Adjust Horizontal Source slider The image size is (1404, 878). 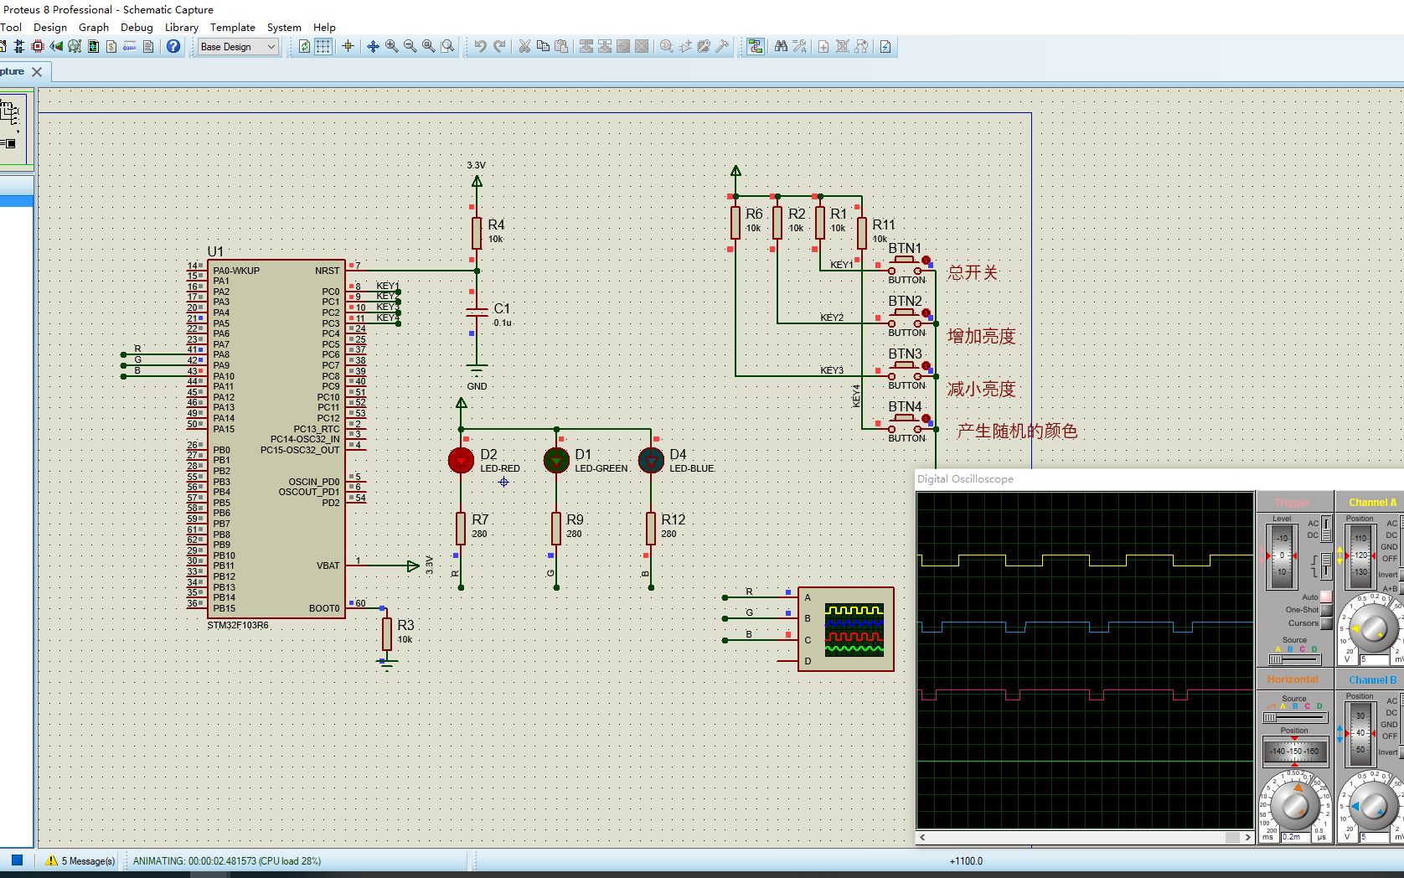1294,717
